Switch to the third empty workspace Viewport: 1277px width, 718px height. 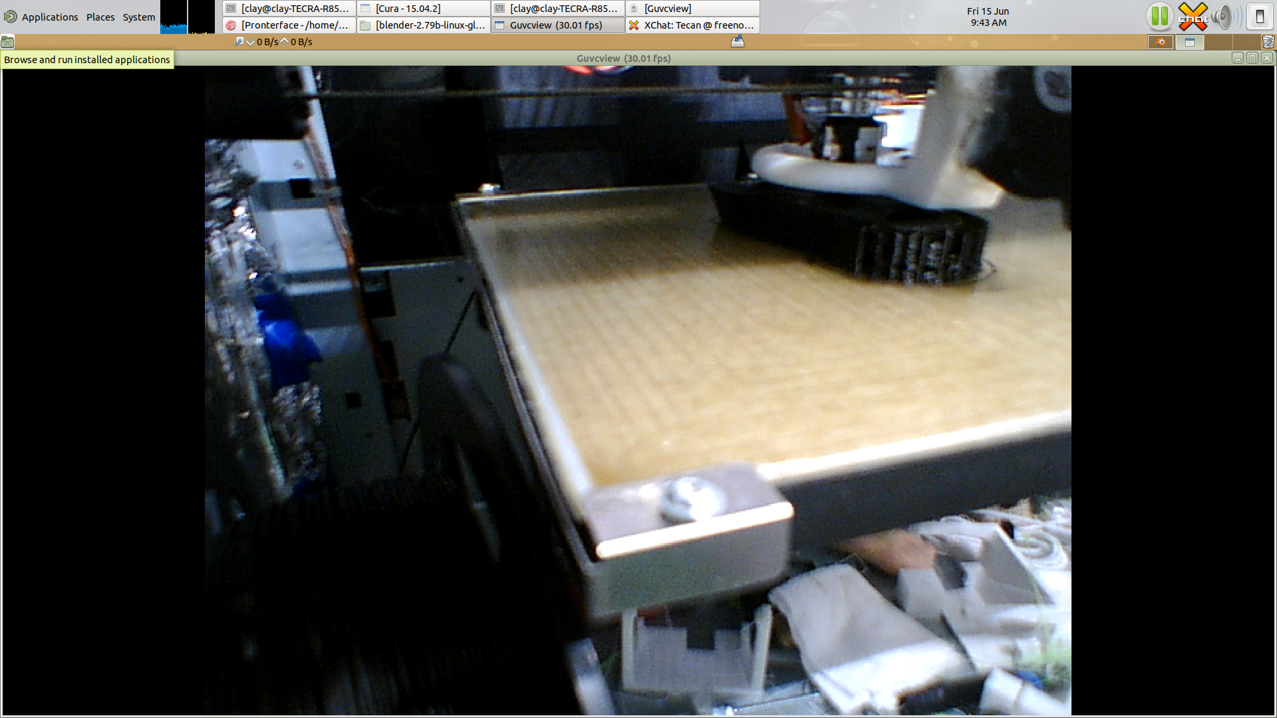[1218, 42]
